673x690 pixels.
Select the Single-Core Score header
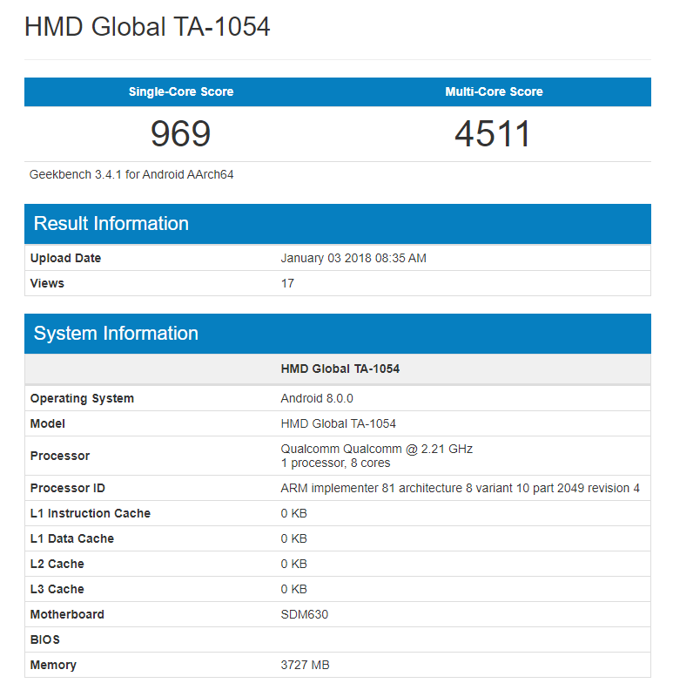[x=181, y=91]
